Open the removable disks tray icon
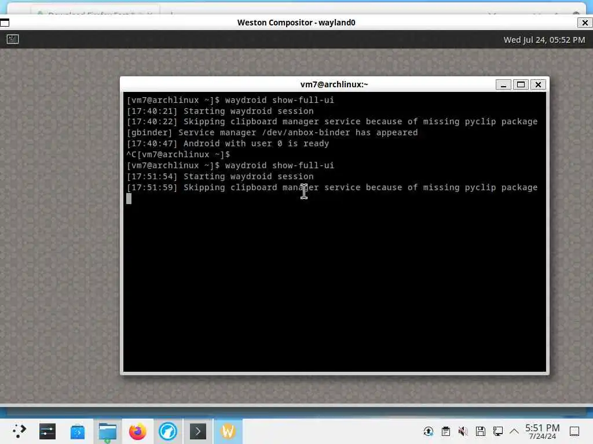 pos(480,431)
